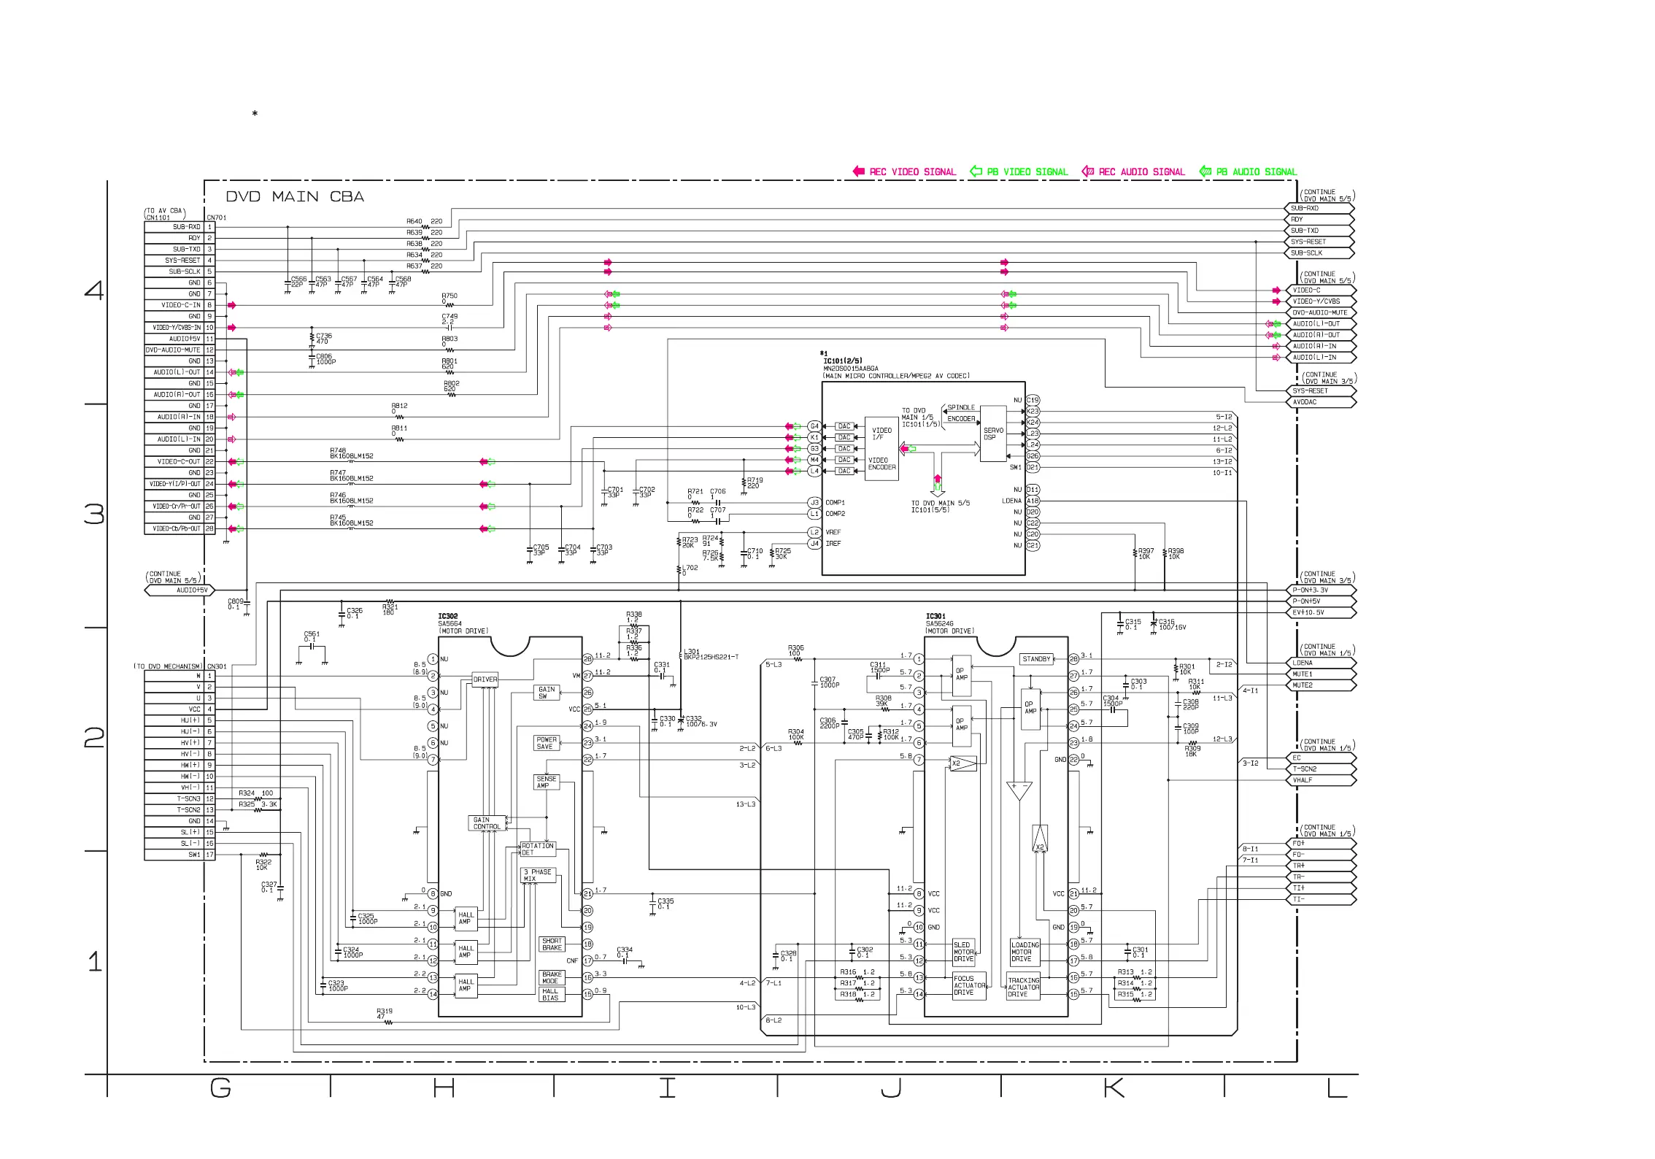The image size is (1655, 1159).
Task: Click the AUDIO+5V connector tag on left edge
Action: click(x=180, y=590)
